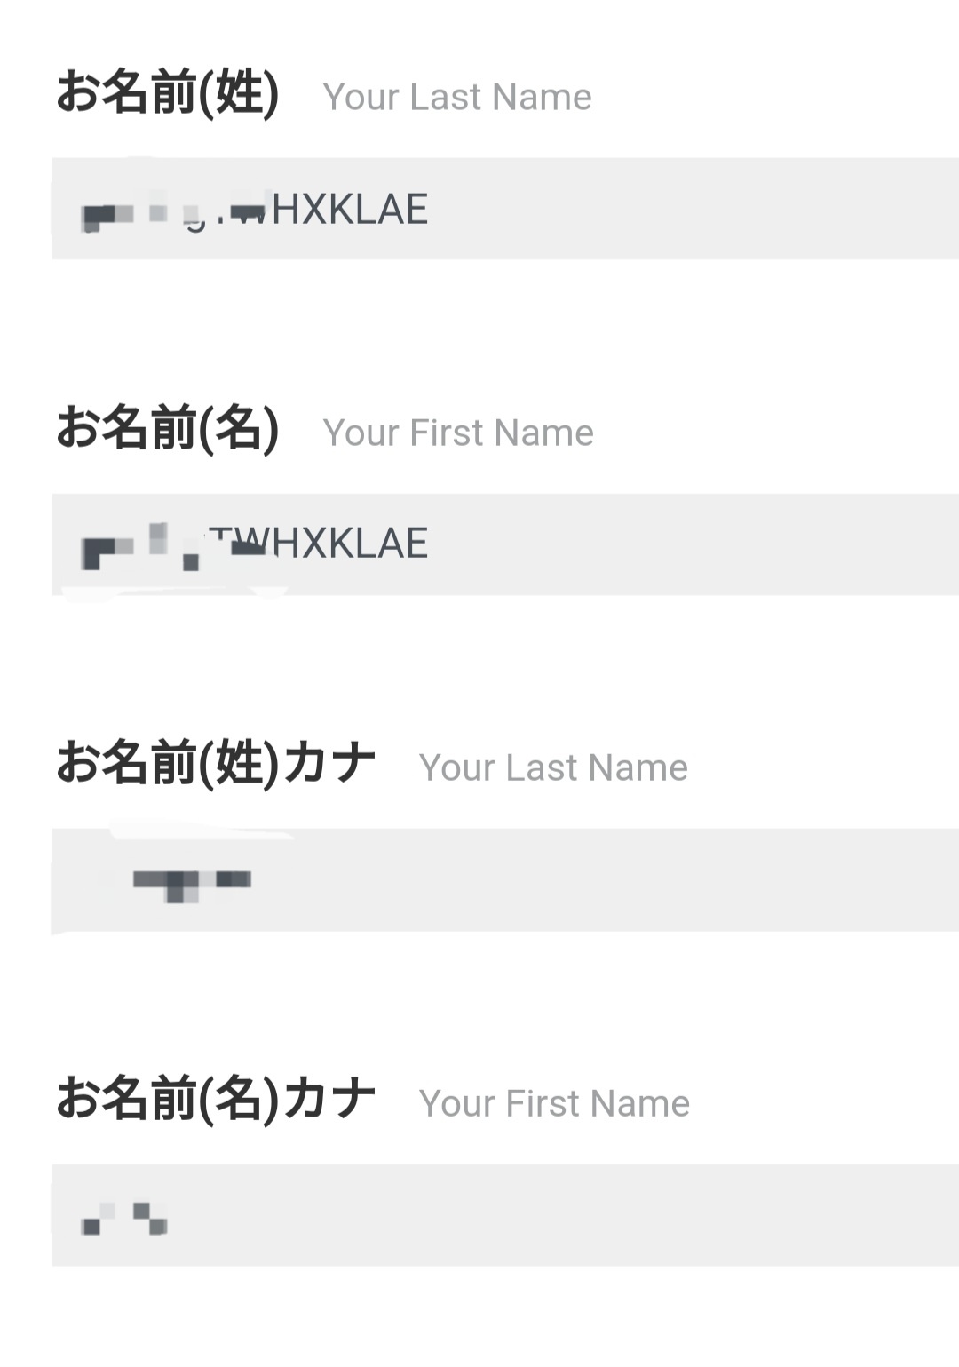959x1367 pixels.
Task: Place cursor after TWHXKLAE in first name field
Action: pos(432,544)
